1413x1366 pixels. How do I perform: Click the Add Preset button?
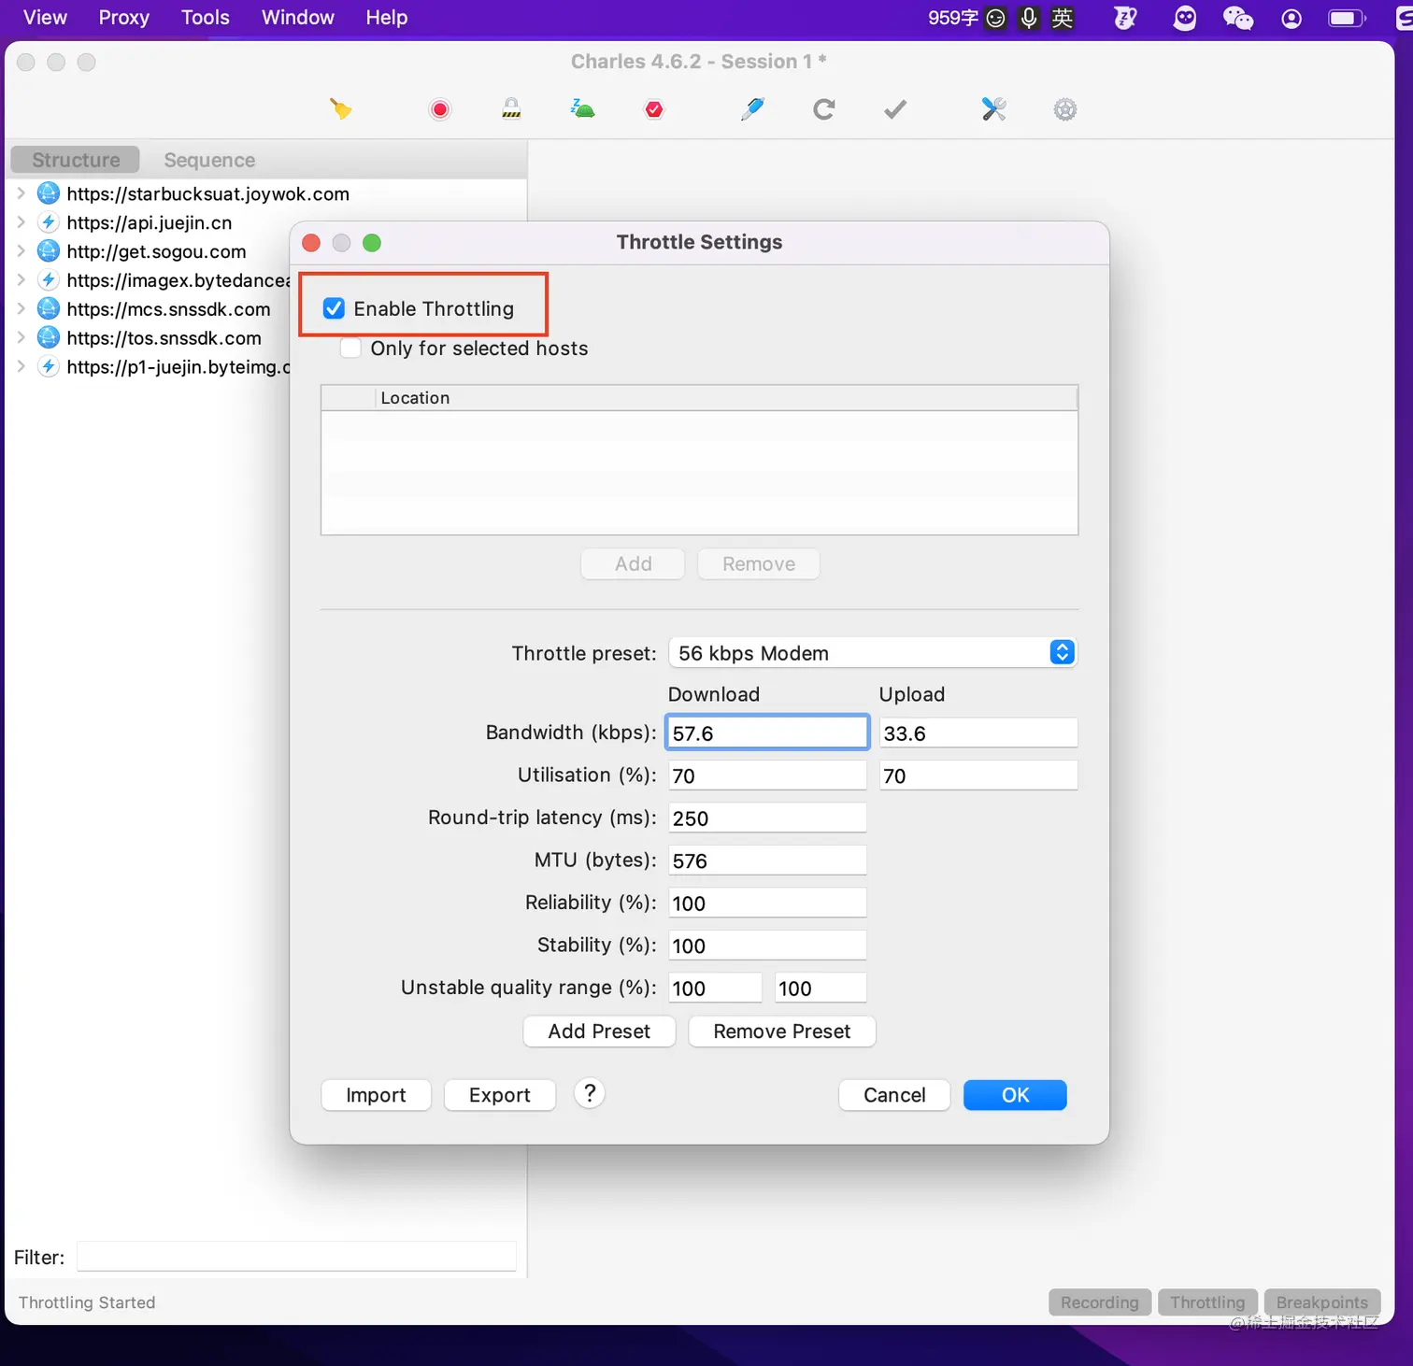point(599,1032)
